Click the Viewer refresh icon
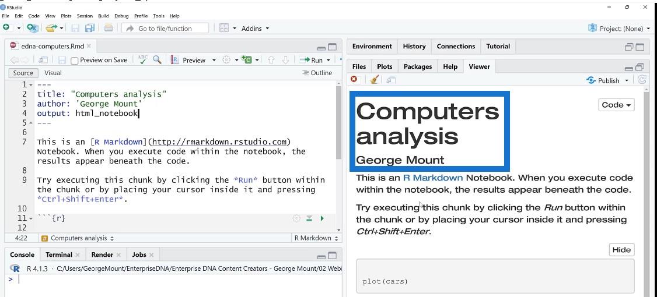The image size is (657, 297). tap(641, 80)
